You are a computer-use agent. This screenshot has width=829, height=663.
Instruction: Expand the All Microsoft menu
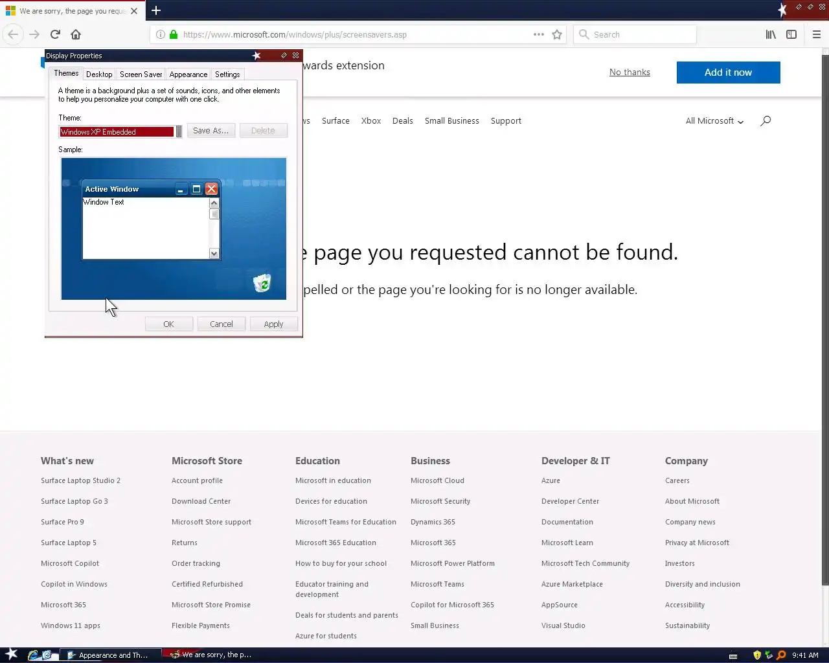click(x=714, y=120)
